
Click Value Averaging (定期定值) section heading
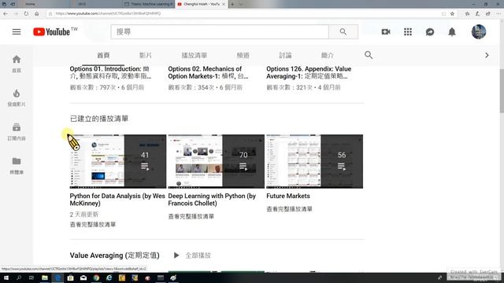pyautogui.click(x=114, y=255)
